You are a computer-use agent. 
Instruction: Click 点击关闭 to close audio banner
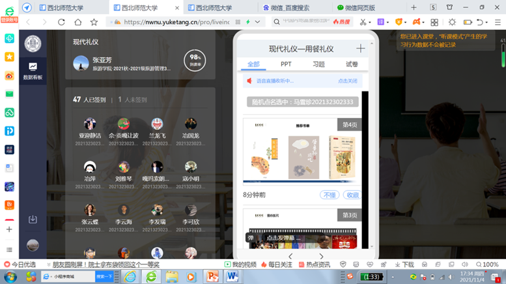point(347,81)
